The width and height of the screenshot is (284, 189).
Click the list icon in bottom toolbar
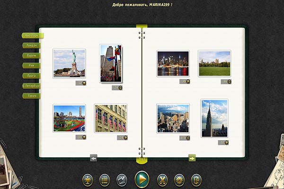[105, 180]
